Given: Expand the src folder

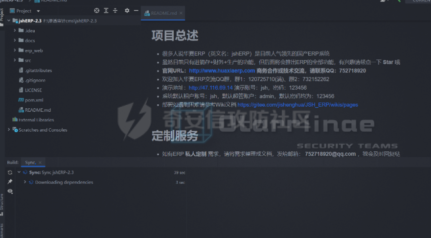Looking at the screenshot, I should tap(15, 60).
